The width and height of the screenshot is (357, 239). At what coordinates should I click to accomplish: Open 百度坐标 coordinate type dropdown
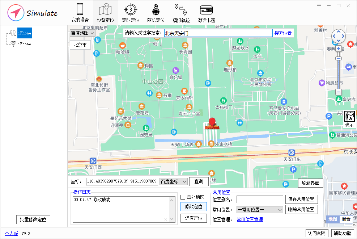pyautogui.click(x=174, y=181)
